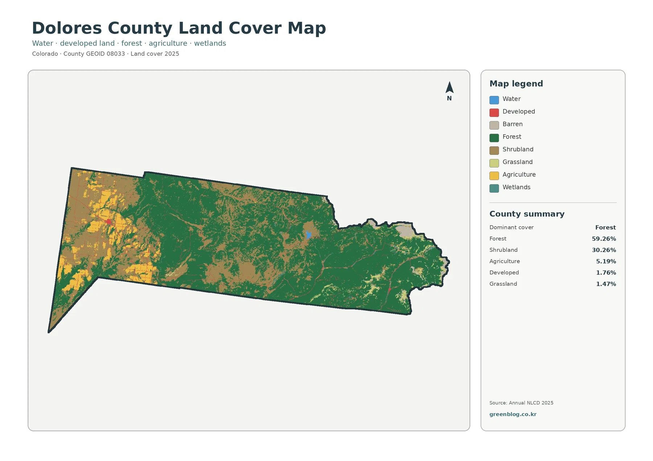
Task: Click the Wetlands teal legend swatch
Action: [x=494, y=188]
